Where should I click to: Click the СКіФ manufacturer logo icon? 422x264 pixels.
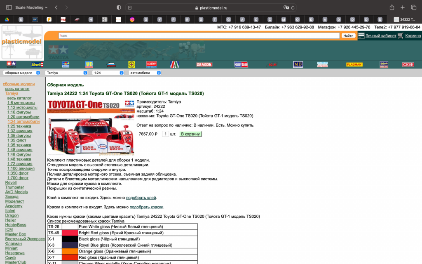[x=407, y=64]
